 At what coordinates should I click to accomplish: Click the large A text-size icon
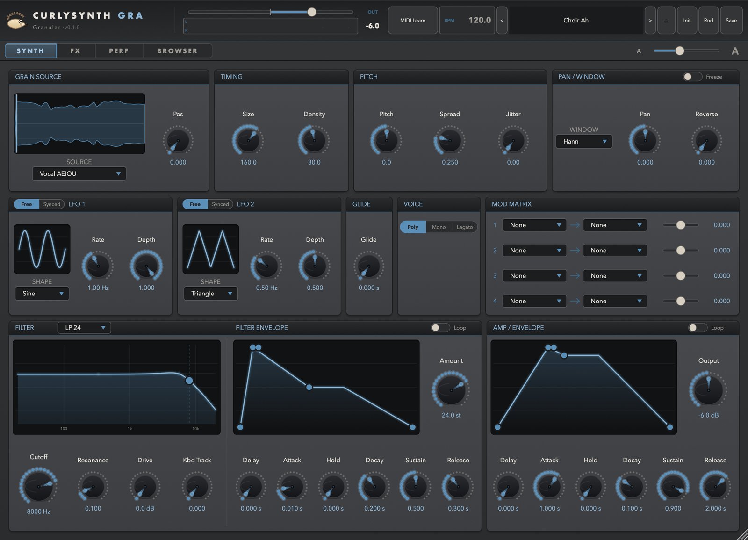coord(735,51)
